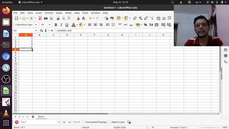Open the Background Color dropdown arrow
The height and width of the screenshot is (129, 229).
coord(84,25)
